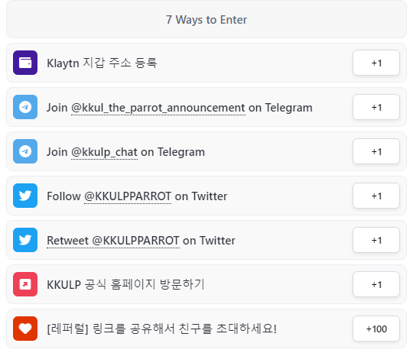Click +1 button for Klaytn wallet entry
Screen dimensions: 413x353
376,63
